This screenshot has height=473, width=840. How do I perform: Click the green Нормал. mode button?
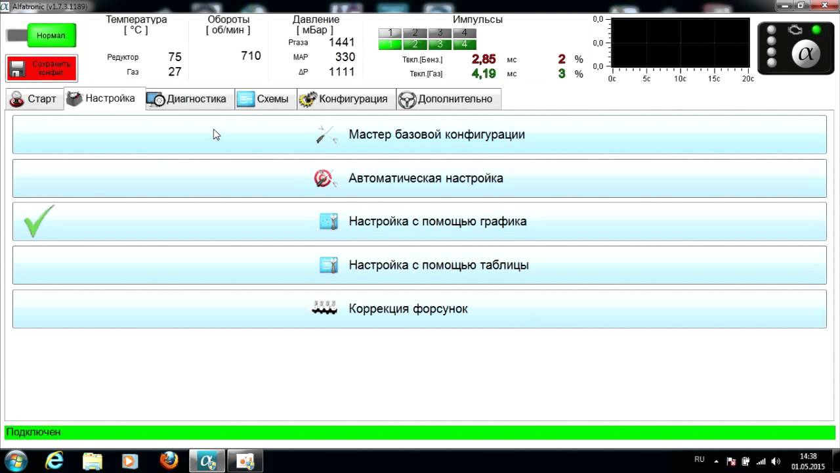tap(52, 35)
